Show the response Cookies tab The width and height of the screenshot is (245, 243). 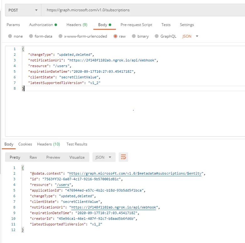point(25,144)
